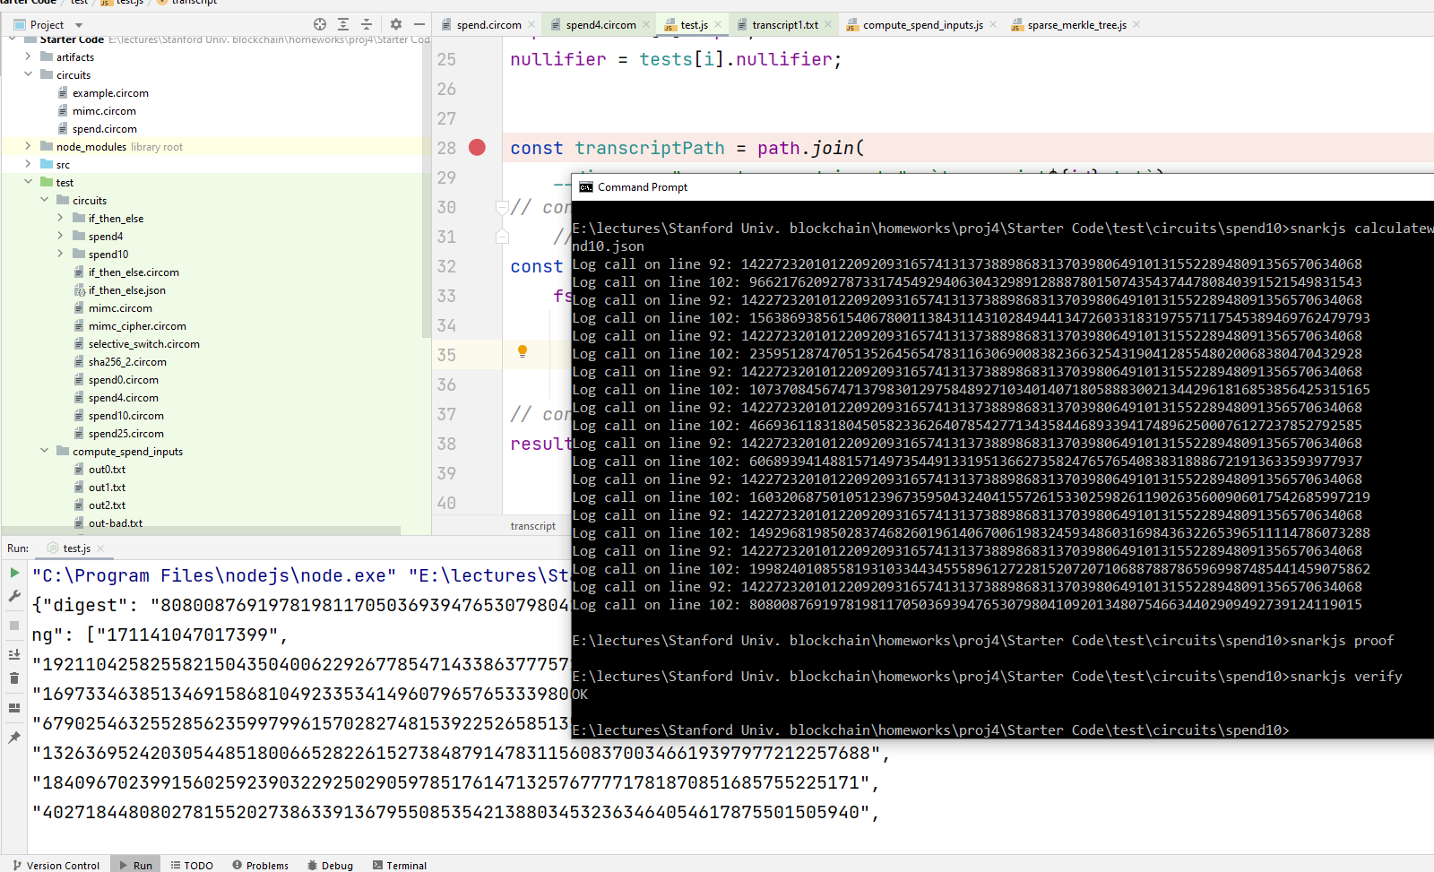Switch to the spend4.circom tab
1434x872 pixels.
[600, 25]
